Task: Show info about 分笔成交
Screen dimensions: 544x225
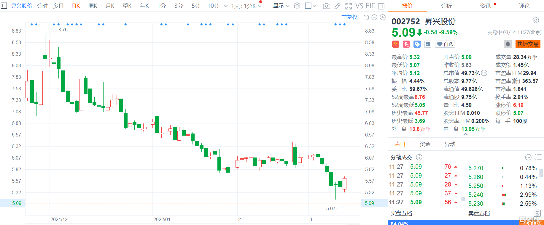Action: (x=419, y=157)
